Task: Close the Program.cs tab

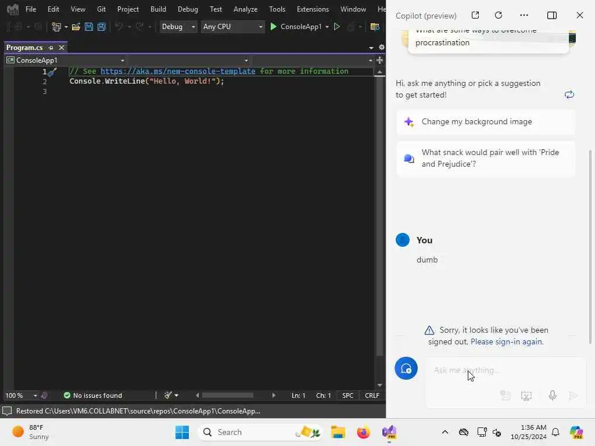Action: (x=62, y=48)
